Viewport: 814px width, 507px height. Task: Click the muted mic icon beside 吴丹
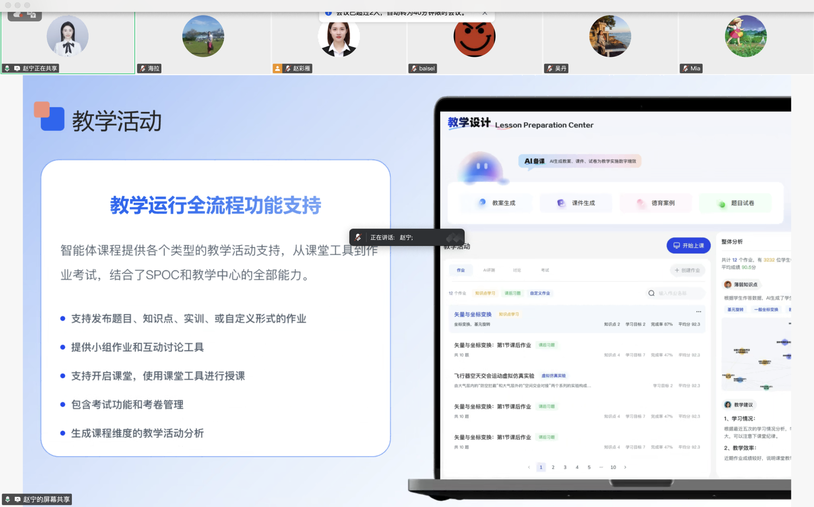(550, 68)
